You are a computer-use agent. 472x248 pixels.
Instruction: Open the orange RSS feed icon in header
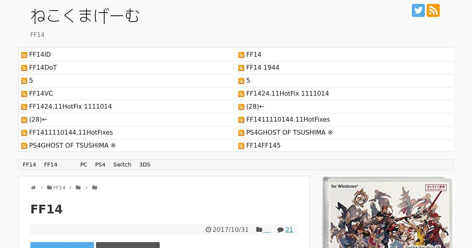(433, 11)
